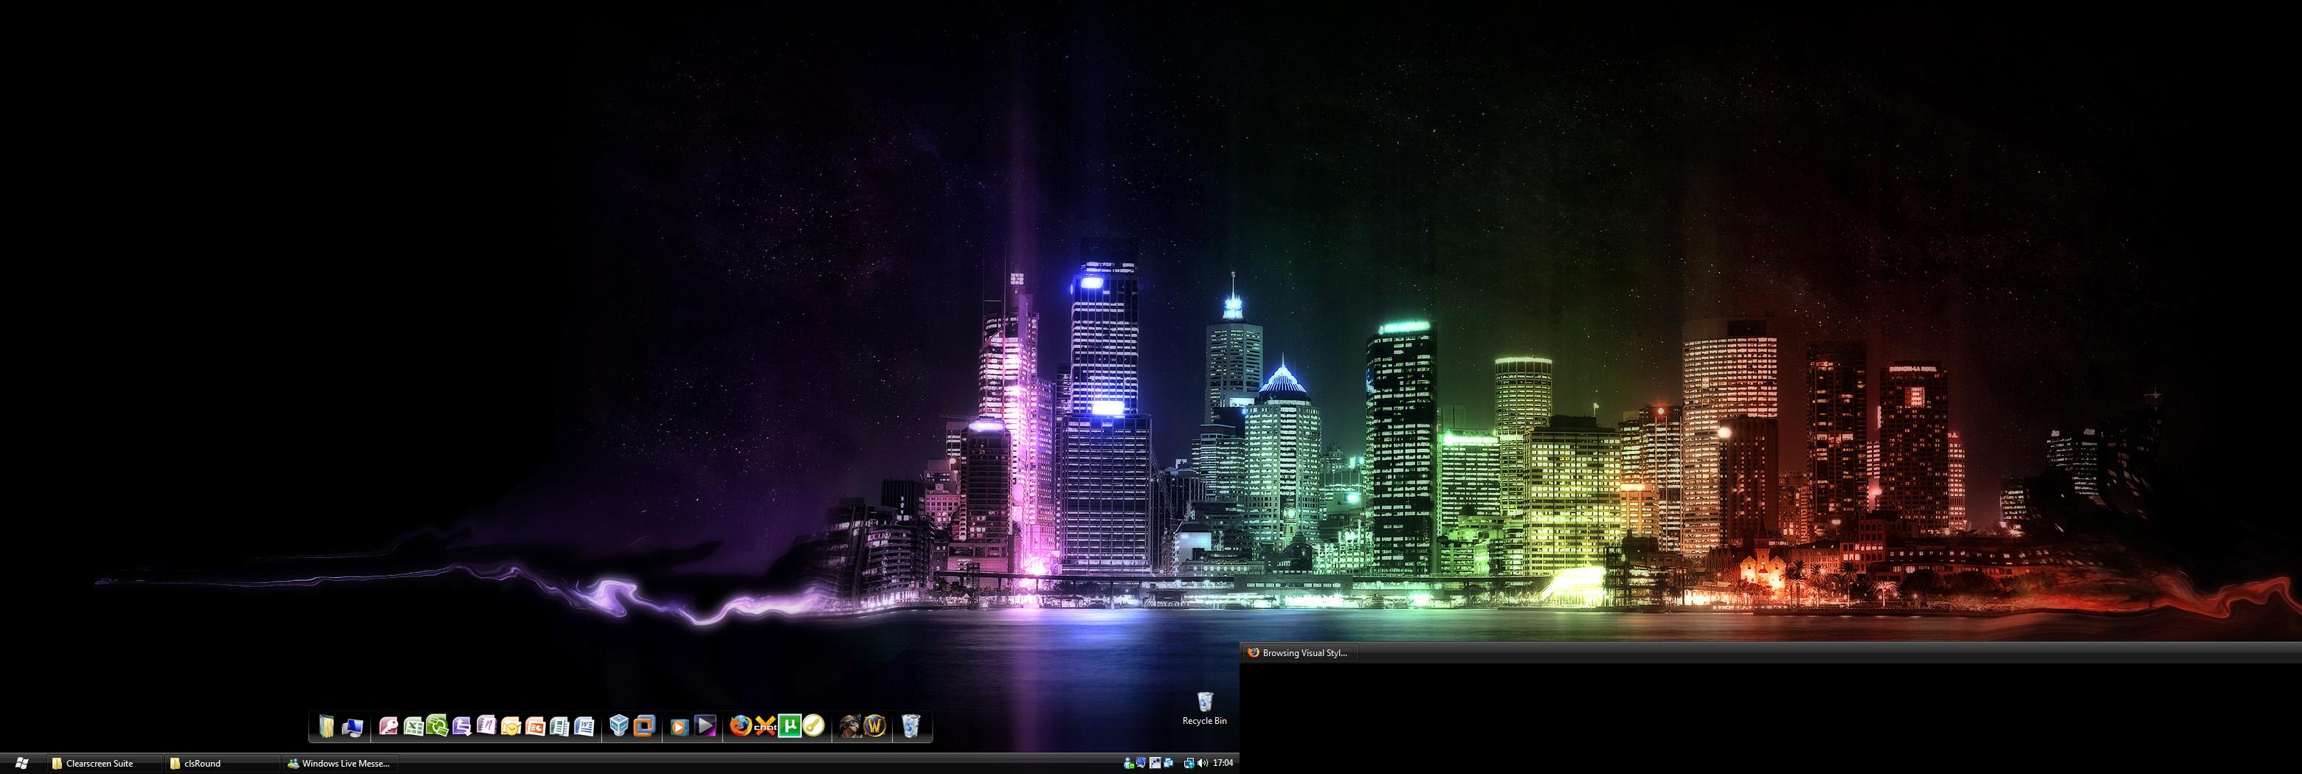Open uTorrent from the dock
This screenshot has width=2302, height=774.
click(790, 726)
